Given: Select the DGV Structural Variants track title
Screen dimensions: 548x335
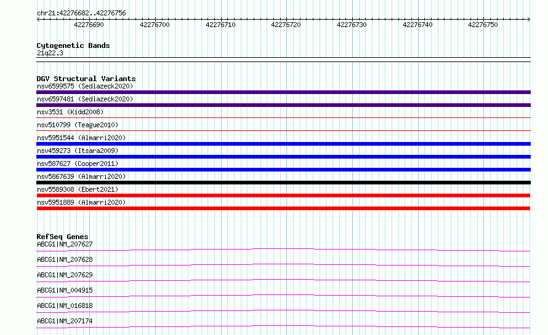Looking at the screenshot, I should click(86, 79).
